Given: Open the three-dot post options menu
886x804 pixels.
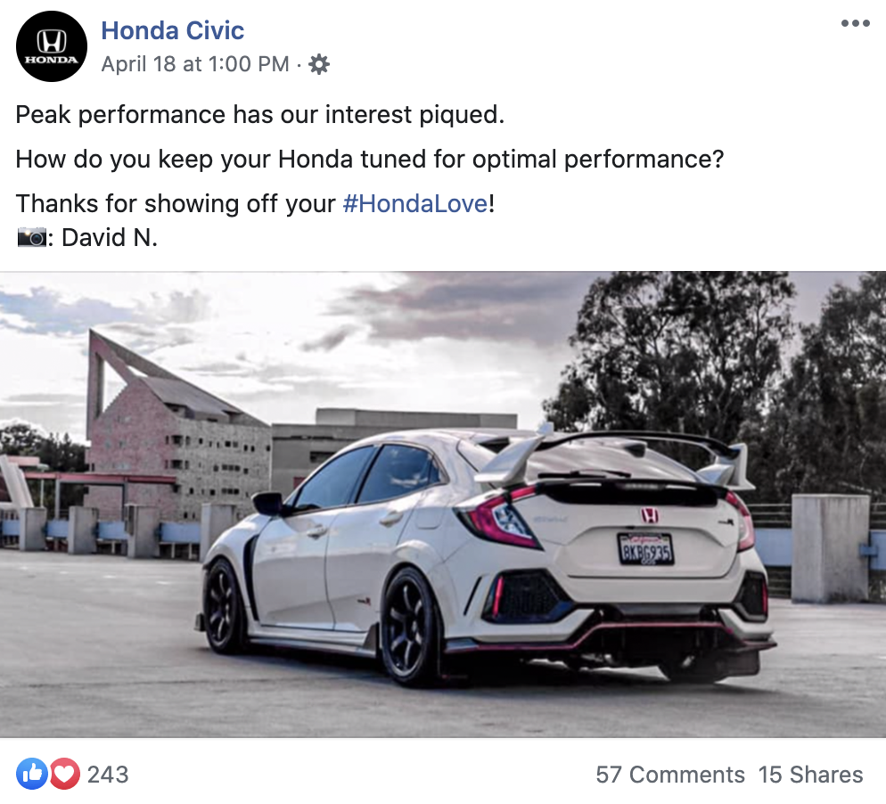Looking at the screenshot, I should pos(855,23).
